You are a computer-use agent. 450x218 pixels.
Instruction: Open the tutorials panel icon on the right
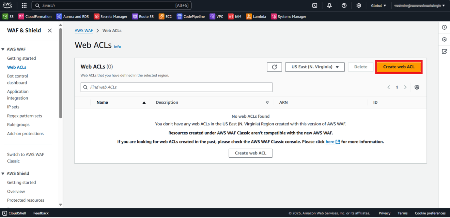click(x=444, y=51)
